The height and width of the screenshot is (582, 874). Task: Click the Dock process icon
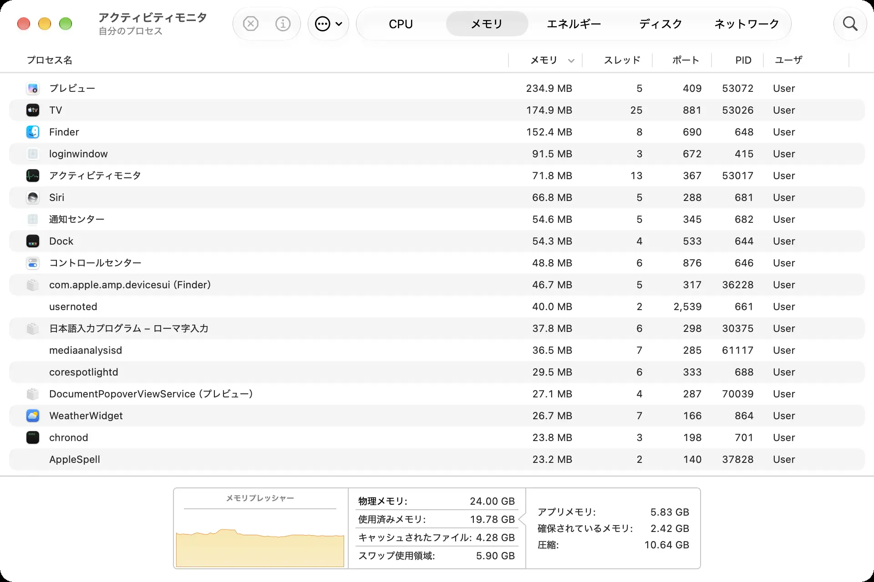pos(33,241)
